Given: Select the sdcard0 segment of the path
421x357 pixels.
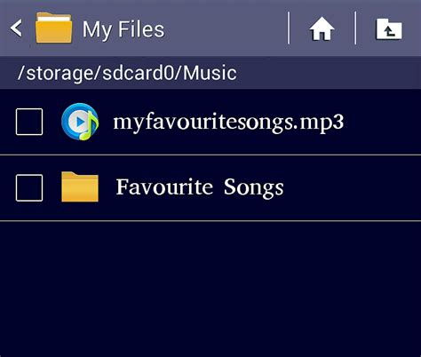Looking at the screenshot, I should pyautogui.click(x=138, y=73).
